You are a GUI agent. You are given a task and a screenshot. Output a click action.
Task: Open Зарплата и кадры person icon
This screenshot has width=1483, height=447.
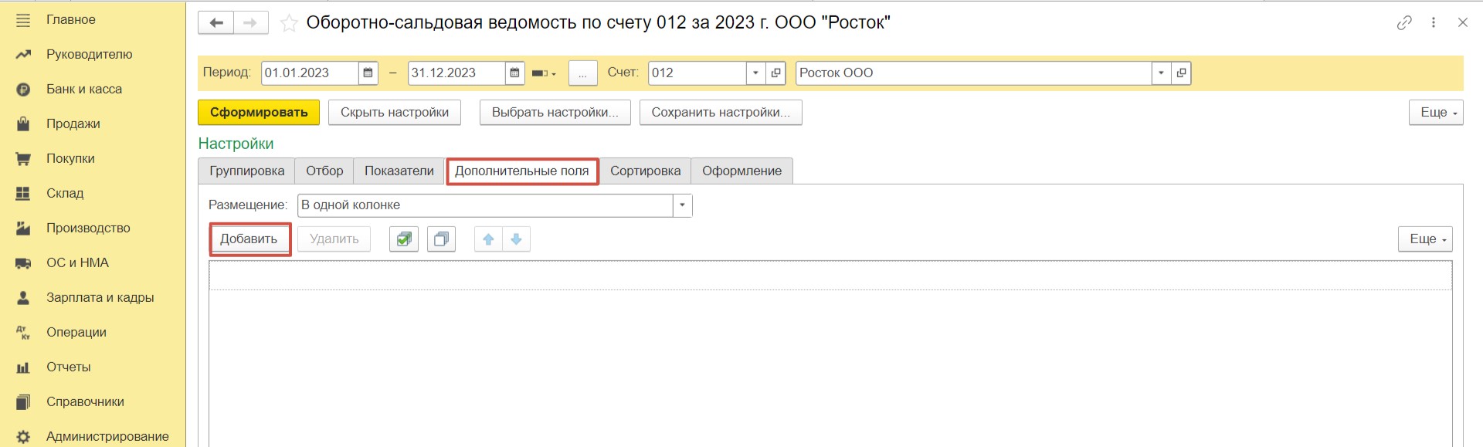[23, 298]
